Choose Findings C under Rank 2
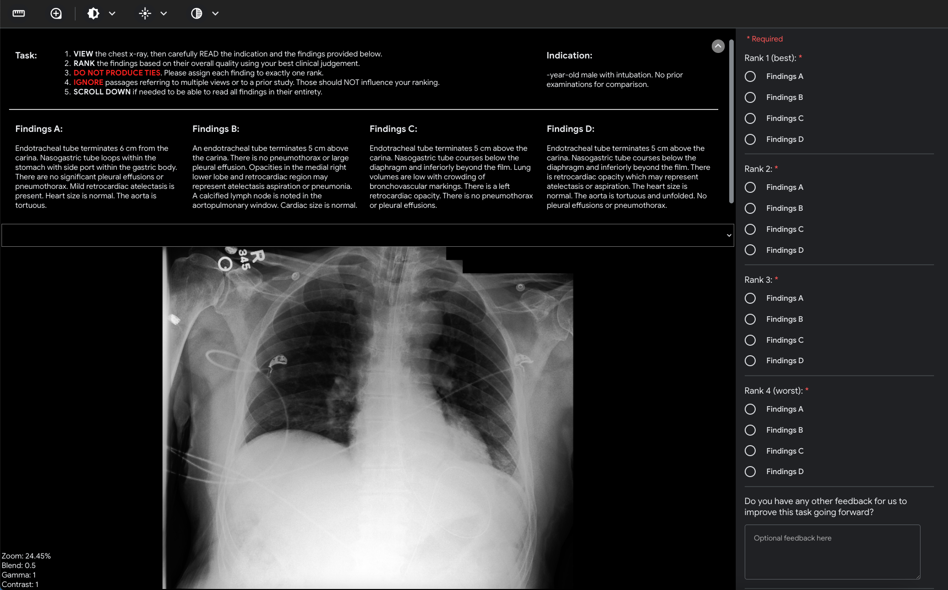948x590 pixels. 750,229
